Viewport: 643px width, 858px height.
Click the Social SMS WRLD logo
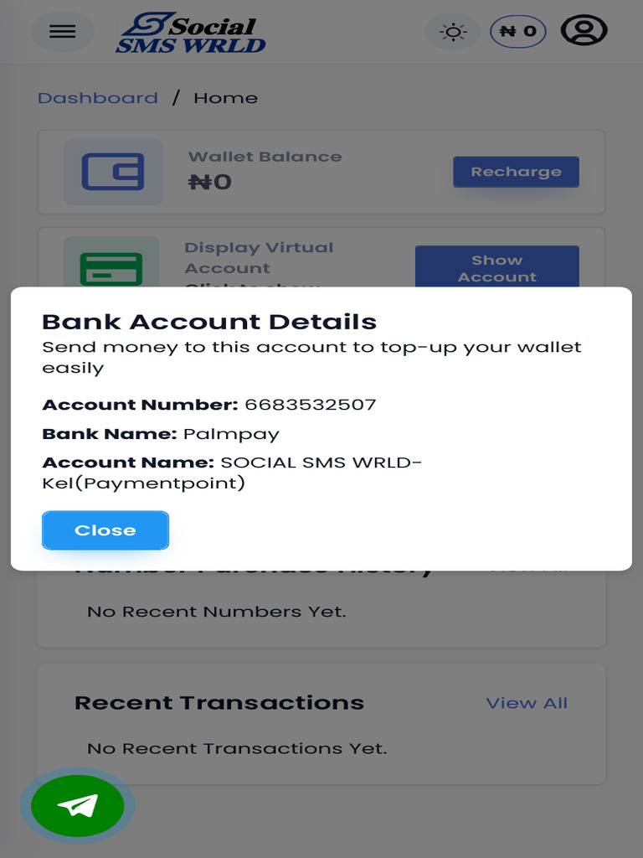pos(190,34)
